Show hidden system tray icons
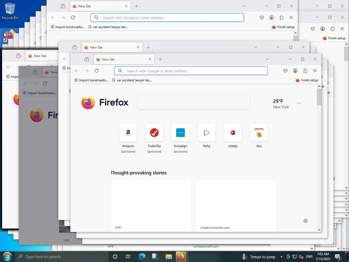The width and height of the screenshot is (349, 262). (281, 257)
